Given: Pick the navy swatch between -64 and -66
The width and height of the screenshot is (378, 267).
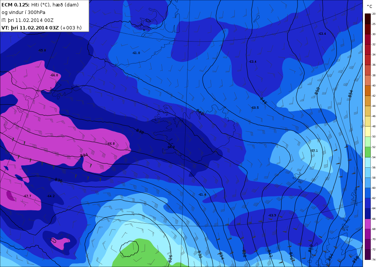Looking at the screenshot, I should (368, 213).
